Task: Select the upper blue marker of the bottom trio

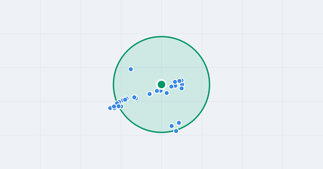Action: click(x=179, y=123)
